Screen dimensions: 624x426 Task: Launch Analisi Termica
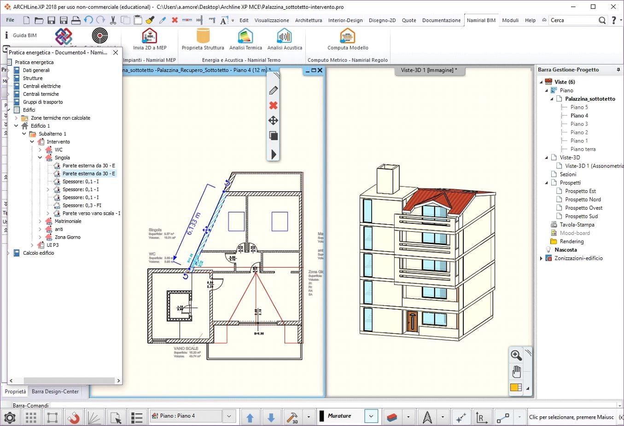(245, 39)
